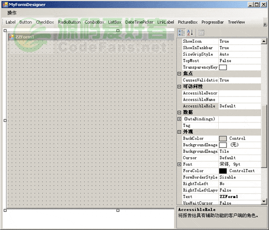Expand the Font property node
269x230 pixels.
180,164
